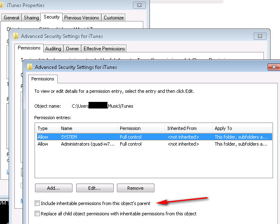Check Include inheritable permissions from parent
Image resolution: width=280 pixels, height=224 pixels.
coord(37,203)
